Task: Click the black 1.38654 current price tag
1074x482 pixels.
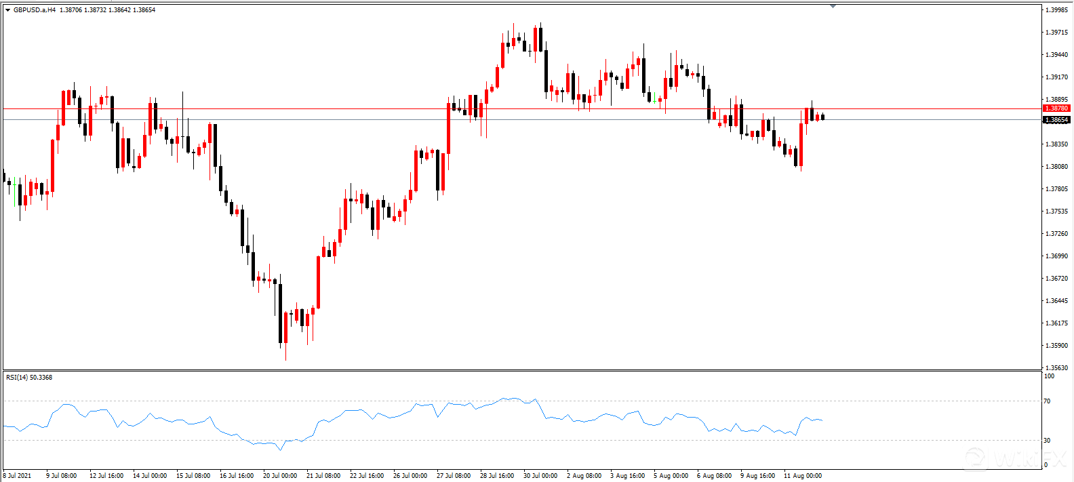Action: coord(1056,120)
